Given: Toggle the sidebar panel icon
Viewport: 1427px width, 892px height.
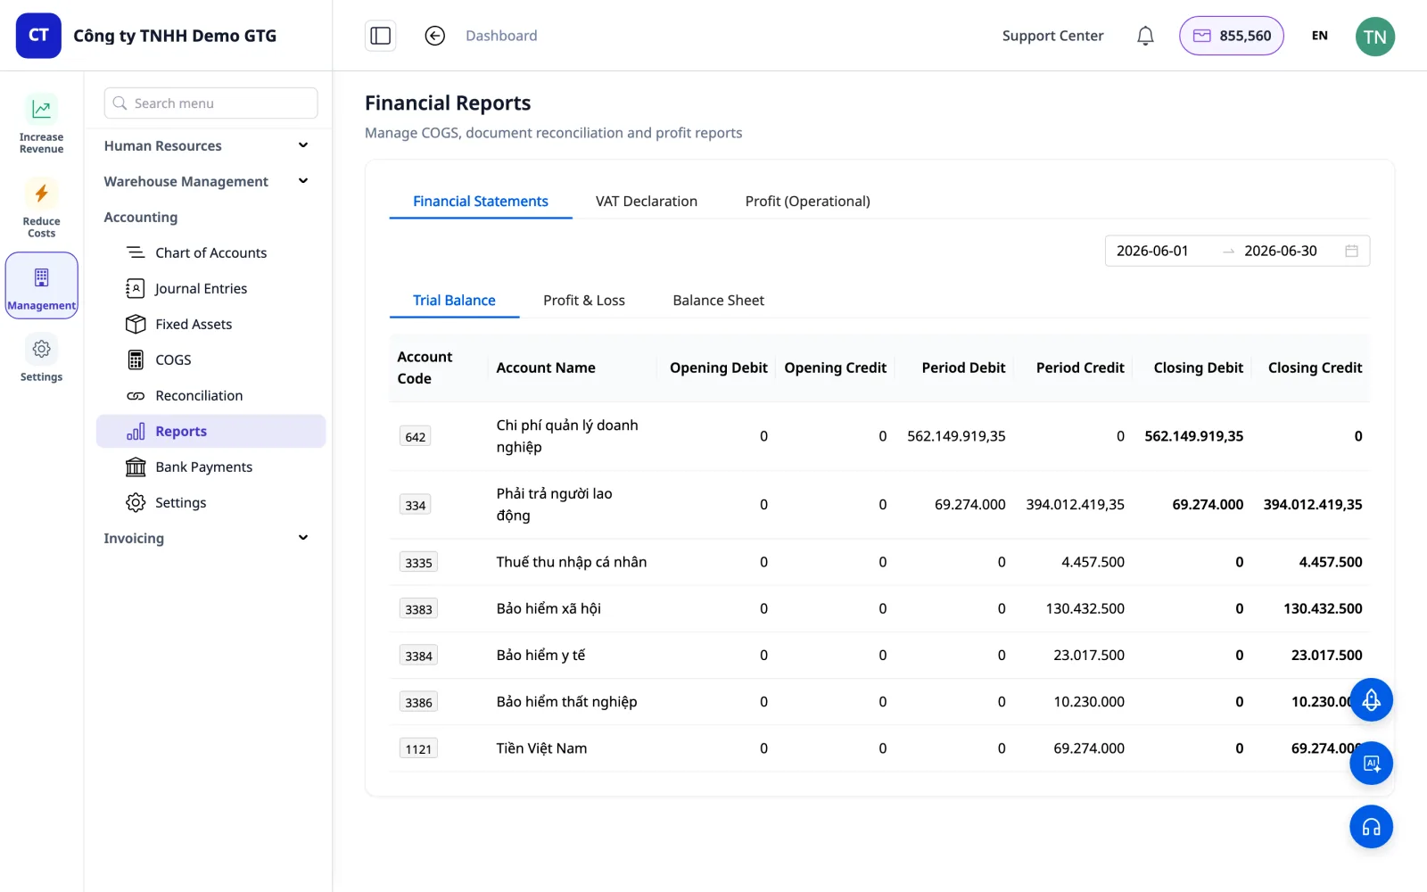Looking at the screenshot, I should pyautogui.click(x=381, y=36).
